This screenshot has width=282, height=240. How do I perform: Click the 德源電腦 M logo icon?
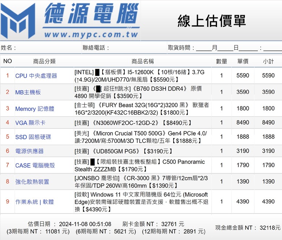pos(18,21)
